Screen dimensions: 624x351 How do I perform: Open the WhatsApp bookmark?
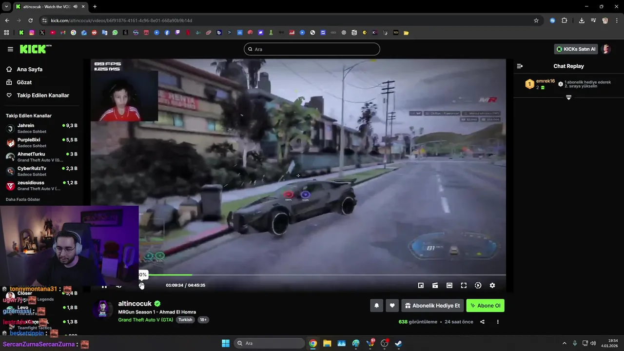tap(115, 33)
